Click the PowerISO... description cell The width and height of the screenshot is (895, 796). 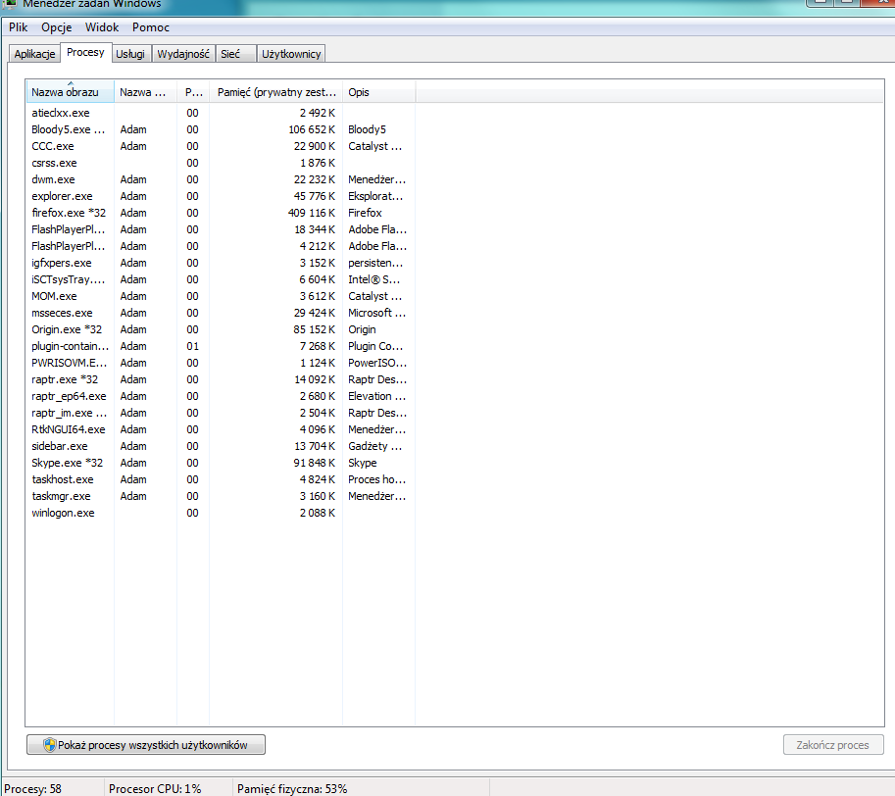[x=377, y=363]
